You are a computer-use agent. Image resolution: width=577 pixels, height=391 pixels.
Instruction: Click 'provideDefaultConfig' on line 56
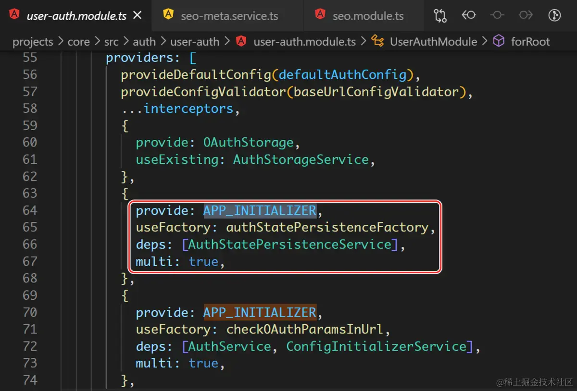pos(196,75)
